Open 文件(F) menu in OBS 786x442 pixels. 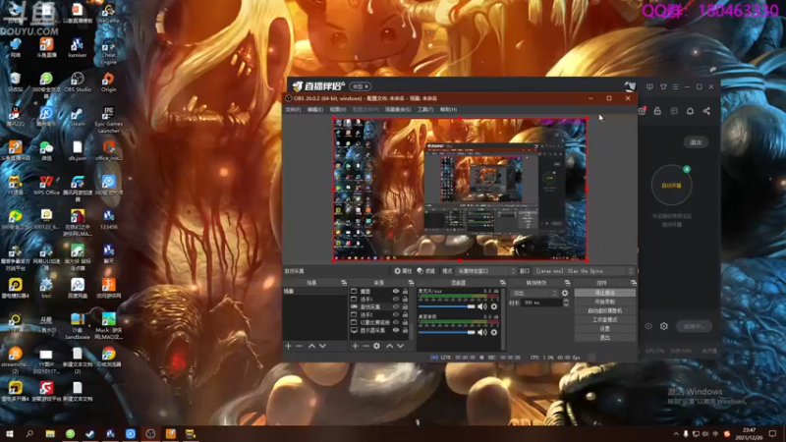coord(293,109)
